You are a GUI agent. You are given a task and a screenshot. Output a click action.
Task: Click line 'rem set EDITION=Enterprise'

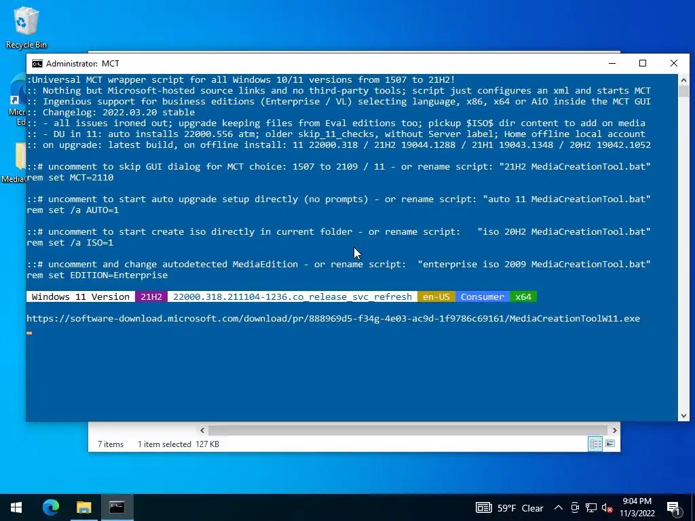tap(97, 275)
